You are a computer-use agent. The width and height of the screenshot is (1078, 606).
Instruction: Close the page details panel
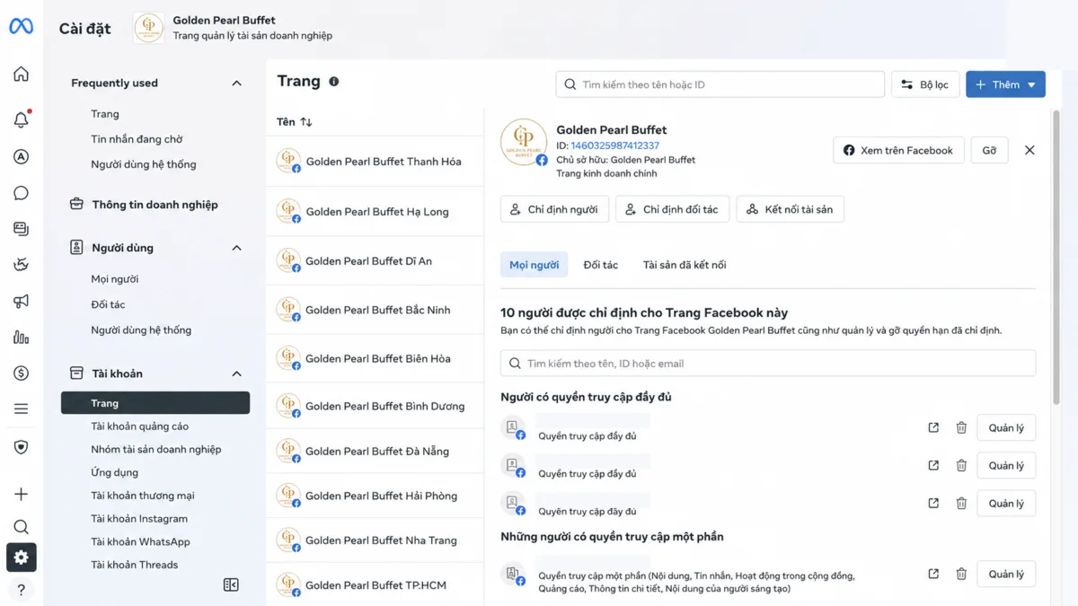coord(1029,150)
